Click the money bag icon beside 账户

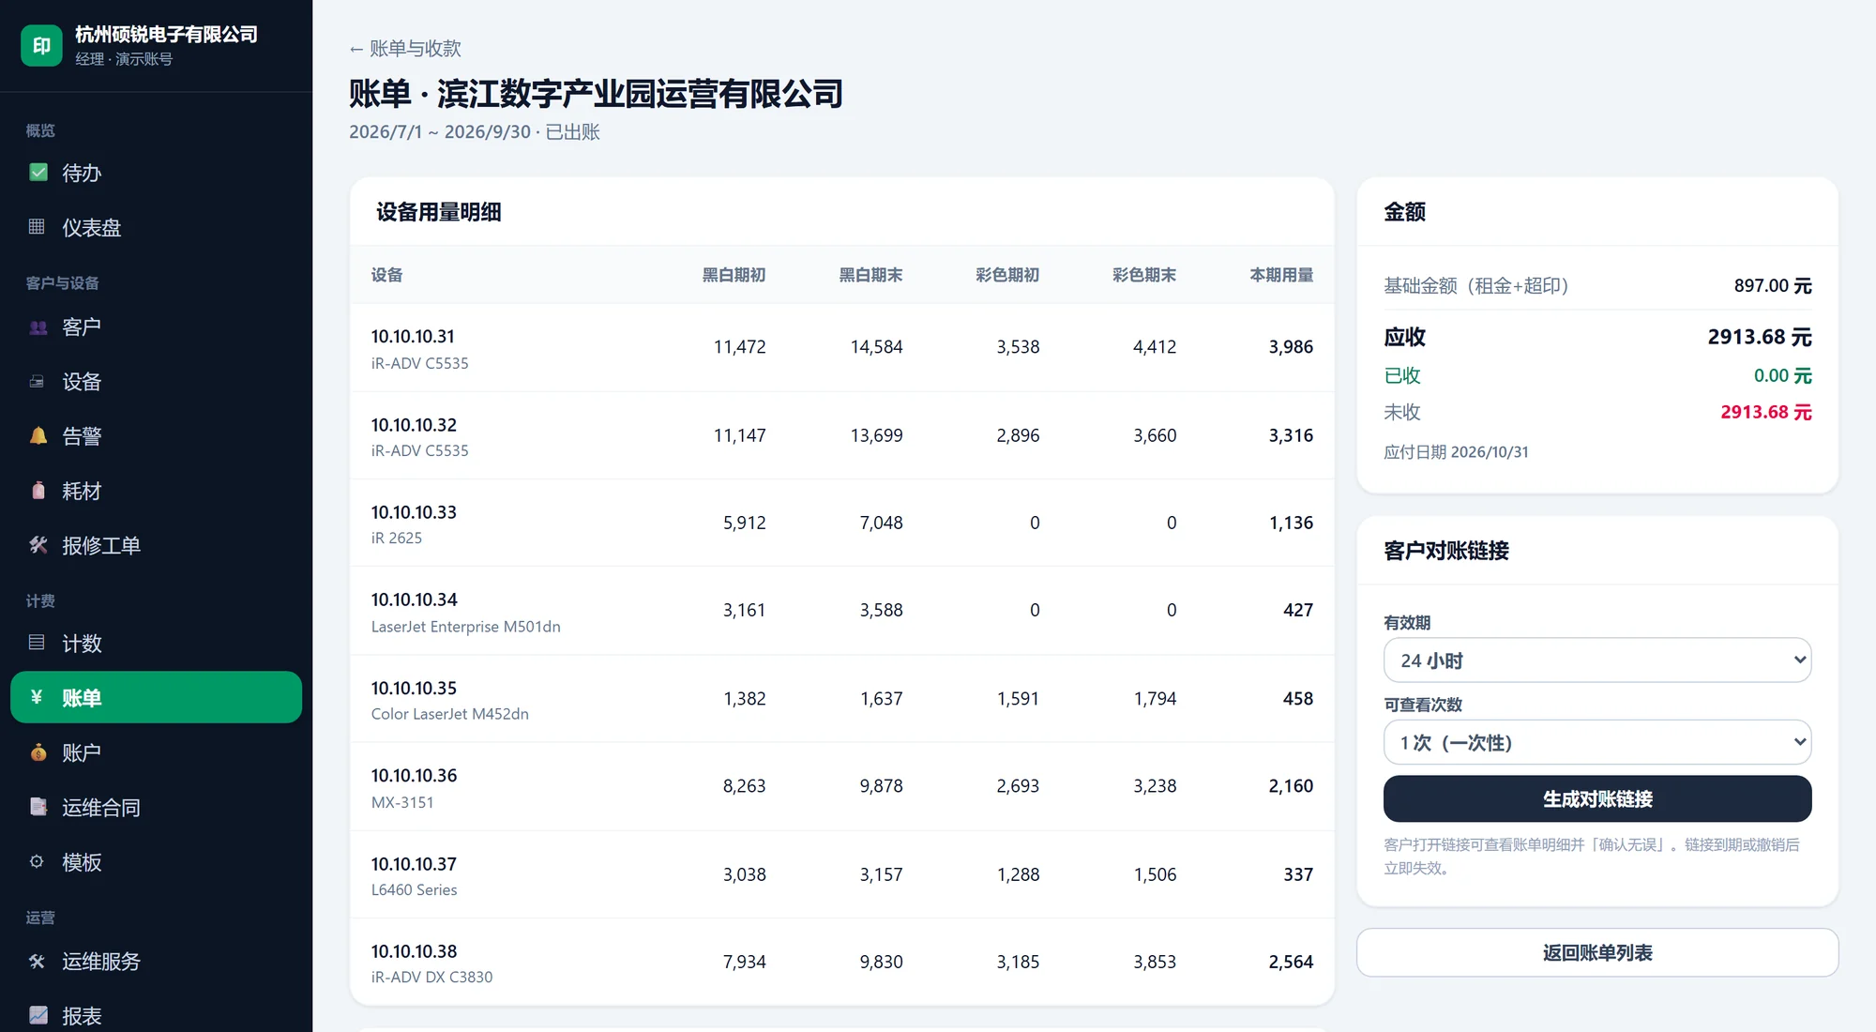38,752
